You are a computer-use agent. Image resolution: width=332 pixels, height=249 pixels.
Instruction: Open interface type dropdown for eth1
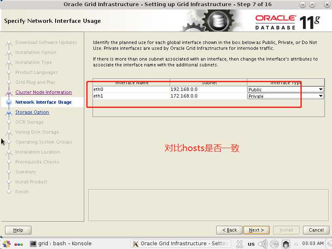(x=286, y=96)
